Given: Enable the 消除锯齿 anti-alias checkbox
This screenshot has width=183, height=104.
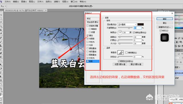Looking at the screenshot, I should tap(126, 53).
